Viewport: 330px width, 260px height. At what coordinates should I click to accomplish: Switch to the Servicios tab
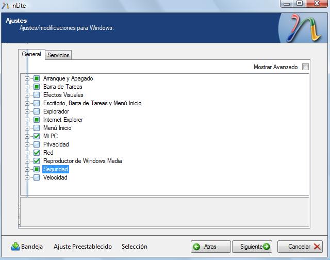click(58, 55)
